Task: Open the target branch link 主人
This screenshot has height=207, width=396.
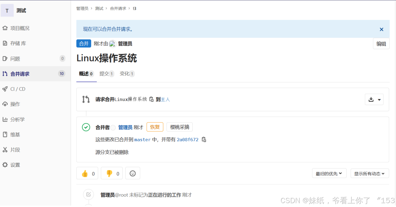Action: [165, 99]
